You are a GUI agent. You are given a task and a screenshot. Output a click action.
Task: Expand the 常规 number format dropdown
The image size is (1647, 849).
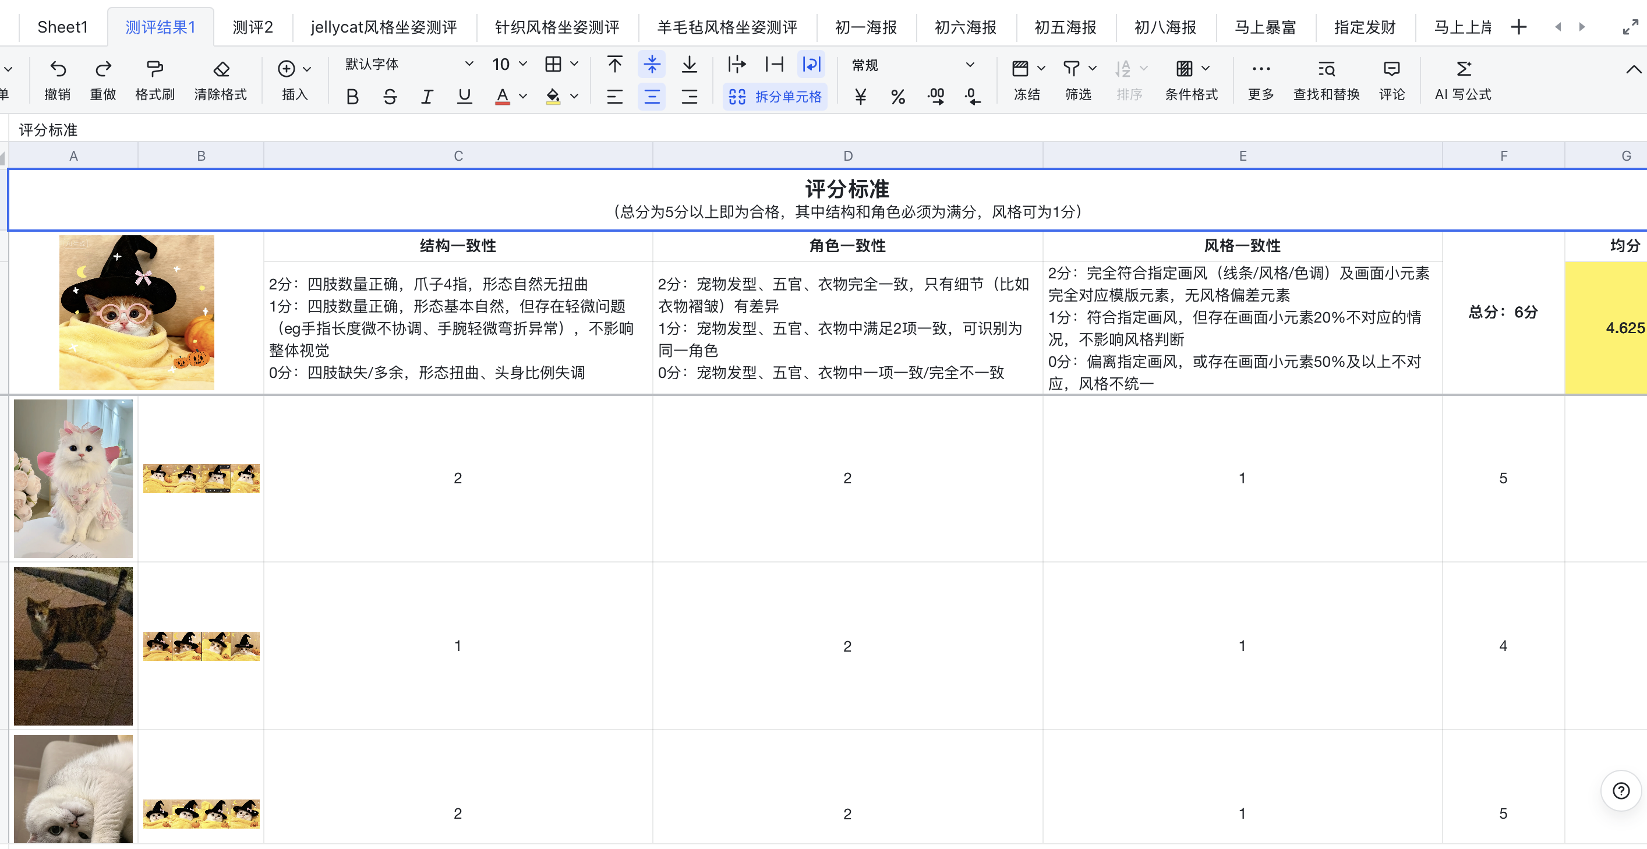tap(970, 65)
